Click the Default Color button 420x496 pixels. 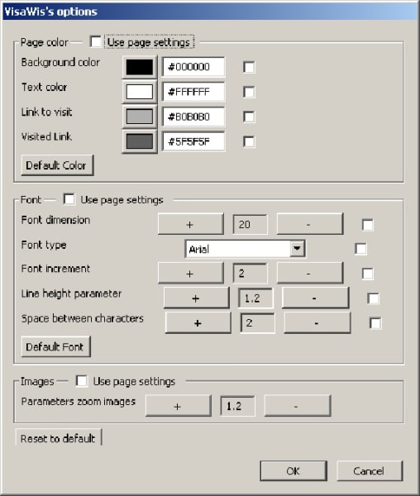click(57, 165)
